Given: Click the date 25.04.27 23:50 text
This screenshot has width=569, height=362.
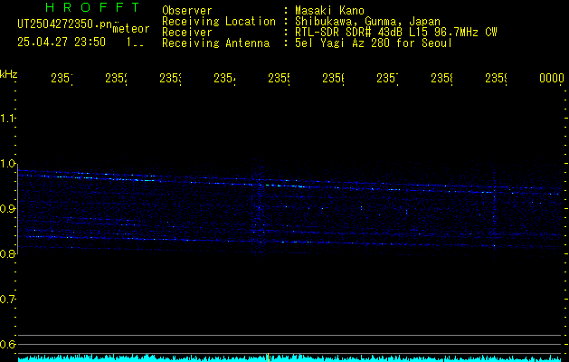Looking at the screenshot, I should click(62, 43).
